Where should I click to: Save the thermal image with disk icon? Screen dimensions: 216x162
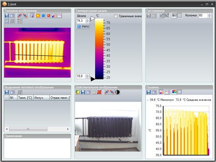click(7, 16)
